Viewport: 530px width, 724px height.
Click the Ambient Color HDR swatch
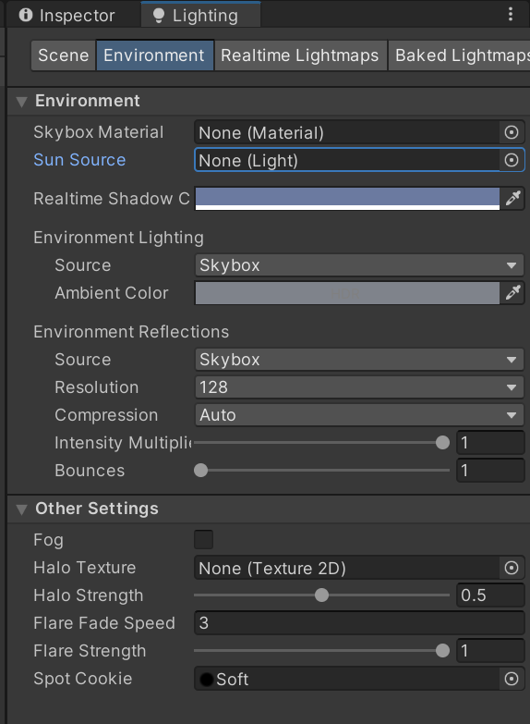(x=347, y=293)
